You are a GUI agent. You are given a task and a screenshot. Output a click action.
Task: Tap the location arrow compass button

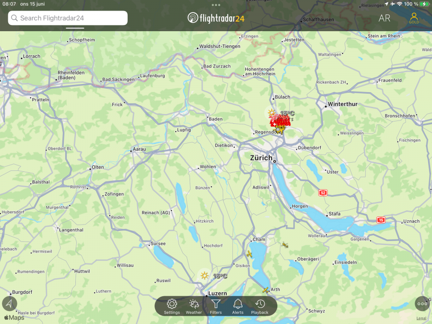pyautogui.click(x=9, y=303)
